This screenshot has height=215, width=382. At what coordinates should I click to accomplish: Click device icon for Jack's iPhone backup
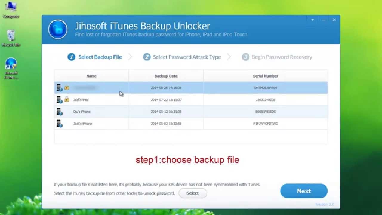point(59,124)
